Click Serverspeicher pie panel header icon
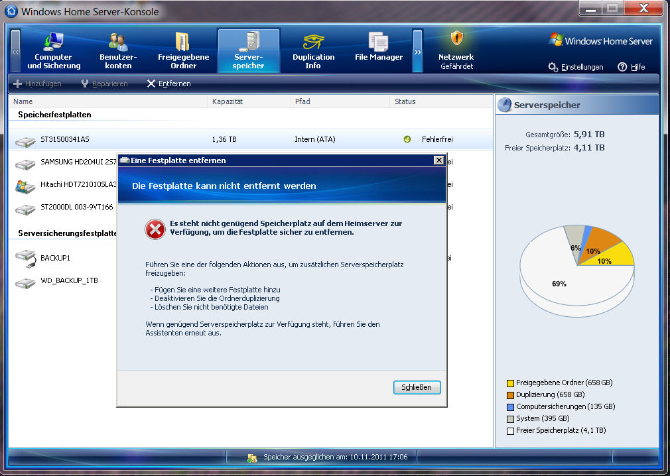The image size is (670, 476). pos(505,105)
